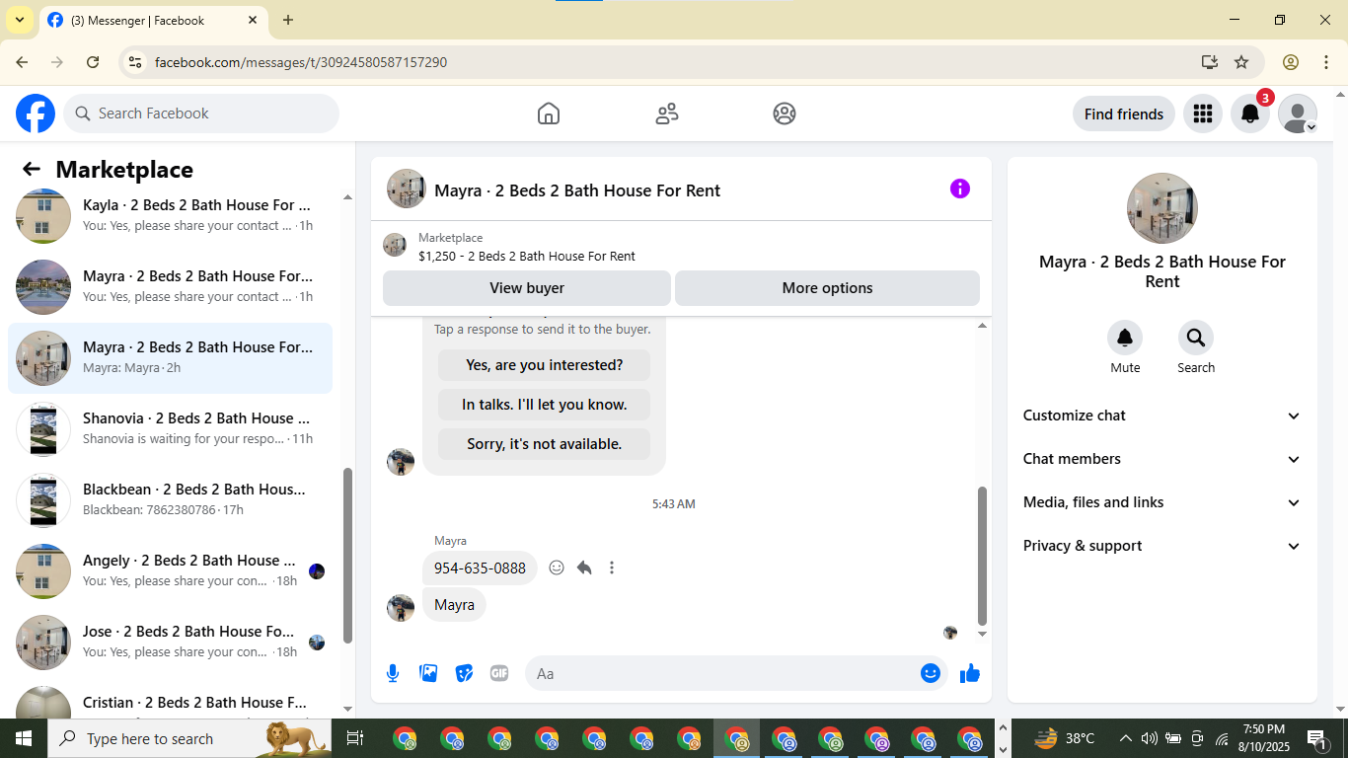
Task: Open more options for phone number message
Action: pyautogui.click(x=612, y=568)
